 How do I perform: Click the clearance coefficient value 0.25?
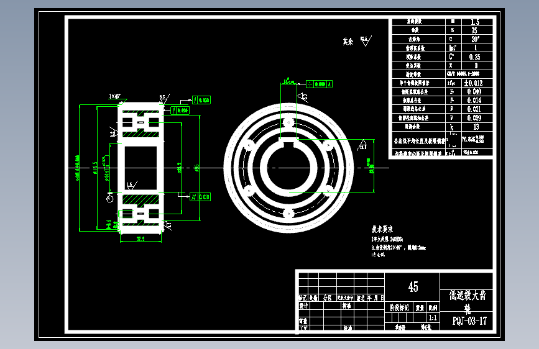click(475, 57)
